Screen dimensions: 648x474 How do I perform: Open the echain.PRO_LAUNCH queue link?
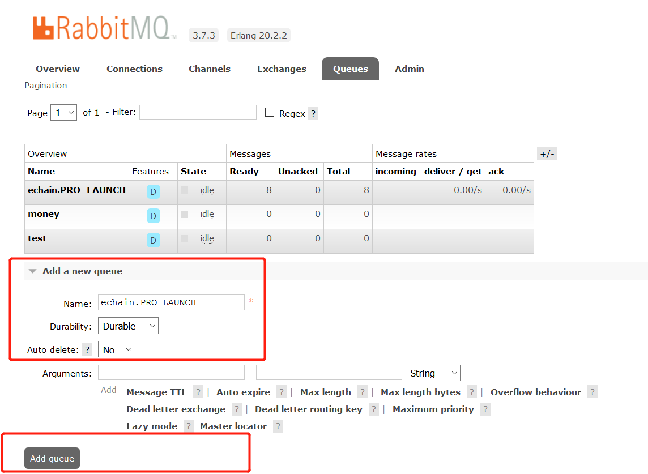76,190
